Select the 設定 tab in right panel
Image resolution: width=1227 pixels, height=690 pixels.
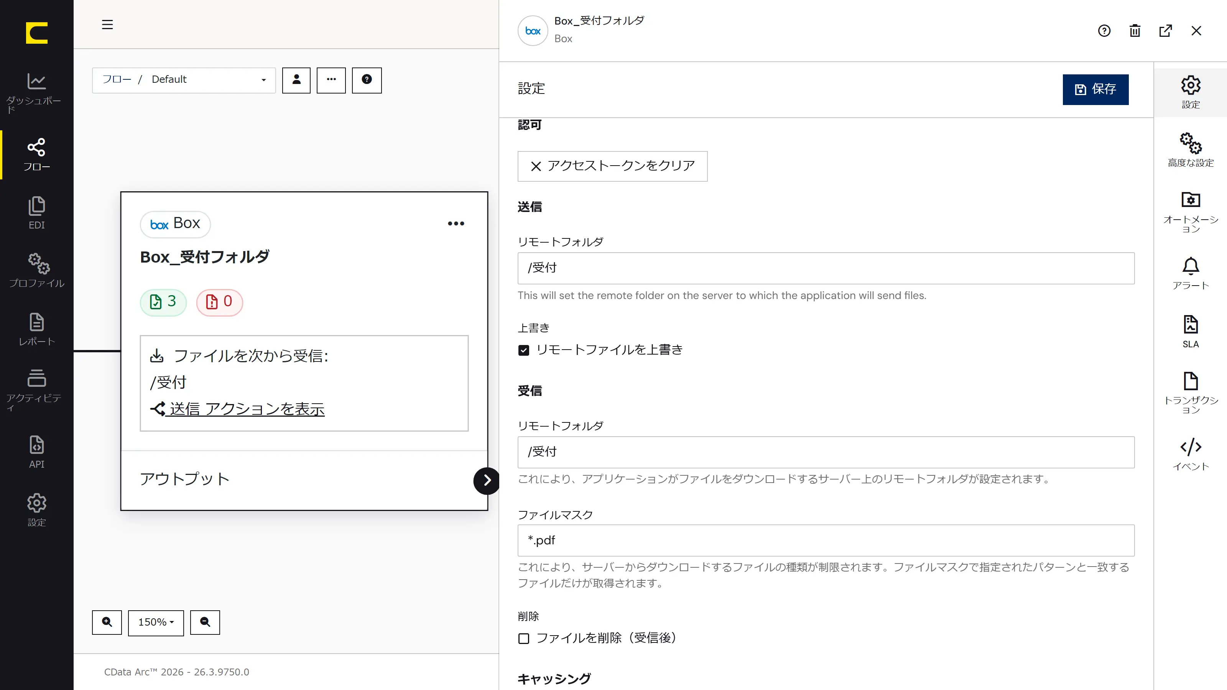[1190, 92]
